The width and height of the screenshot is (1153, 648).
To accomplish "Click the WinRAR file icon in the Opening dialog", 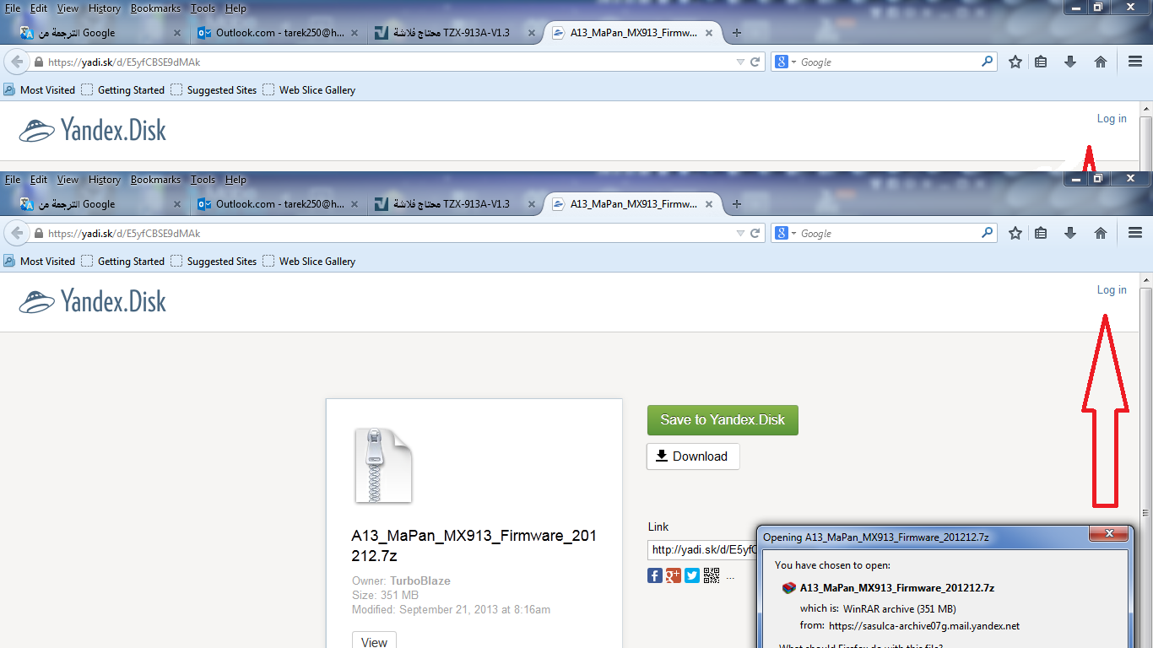I will coord(789,588).
